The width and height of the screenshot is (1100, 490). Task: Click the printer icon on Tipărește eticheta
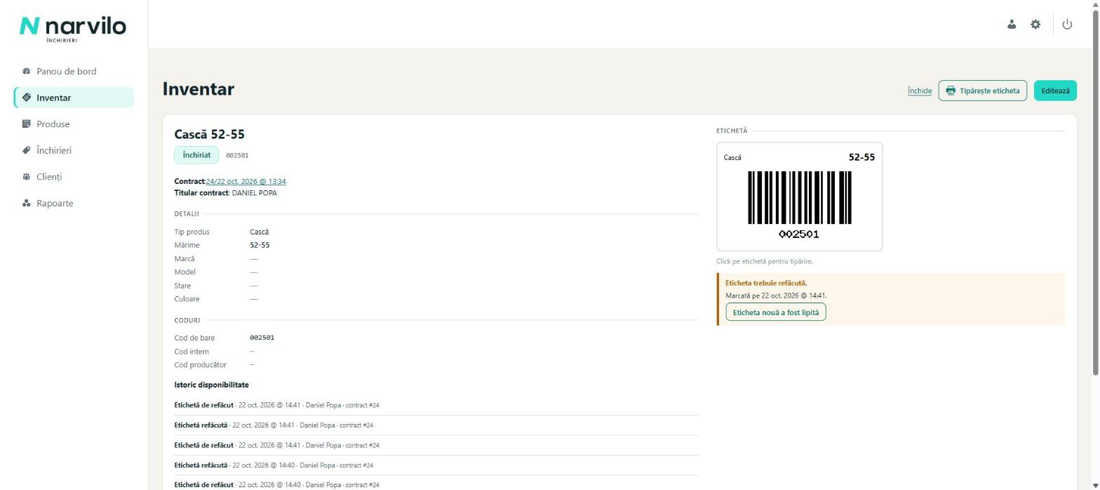(x=951, y=91)
